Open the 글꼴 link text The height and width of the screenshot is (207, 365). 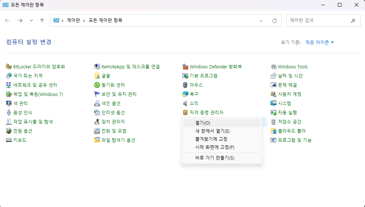tap(106, 76)
